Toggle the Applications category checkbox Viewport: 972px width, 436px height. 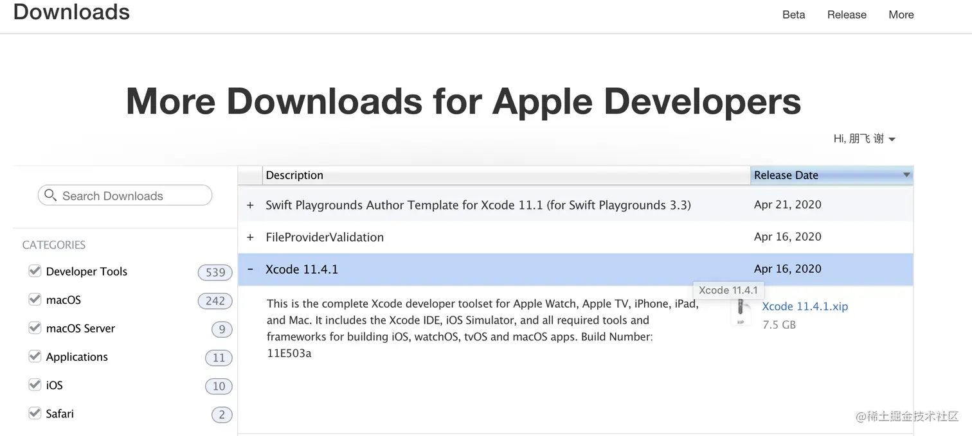coord(35,356)
